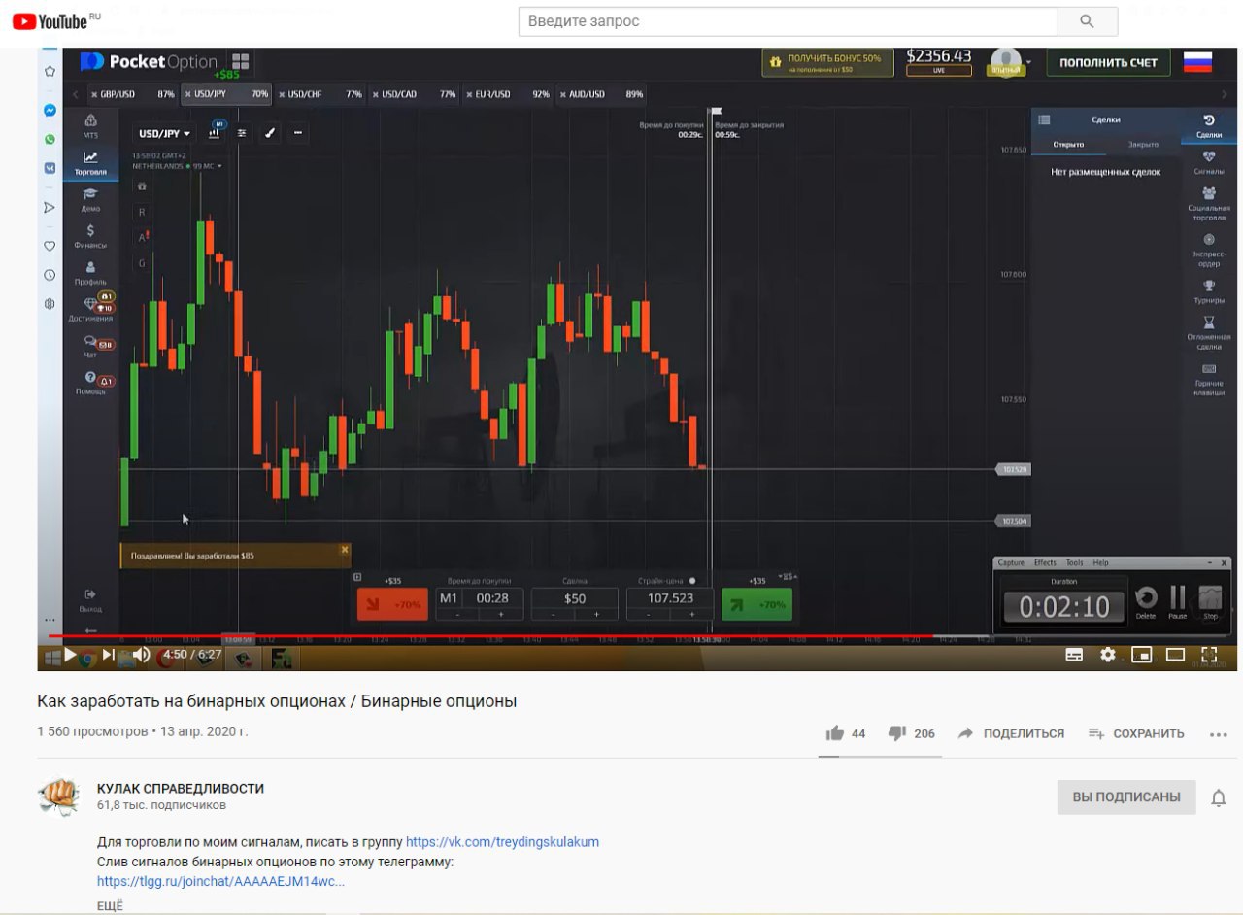Open the Финансы sidebar section
This screenshot has width=1243, height=915.
tap(90, 236)
